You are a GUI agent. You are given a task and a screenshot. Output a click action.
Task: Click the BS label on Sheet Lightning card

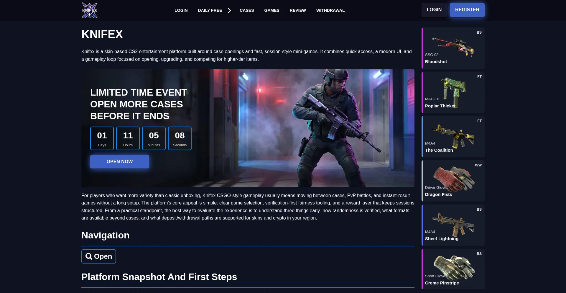click(x=479, y=209)
